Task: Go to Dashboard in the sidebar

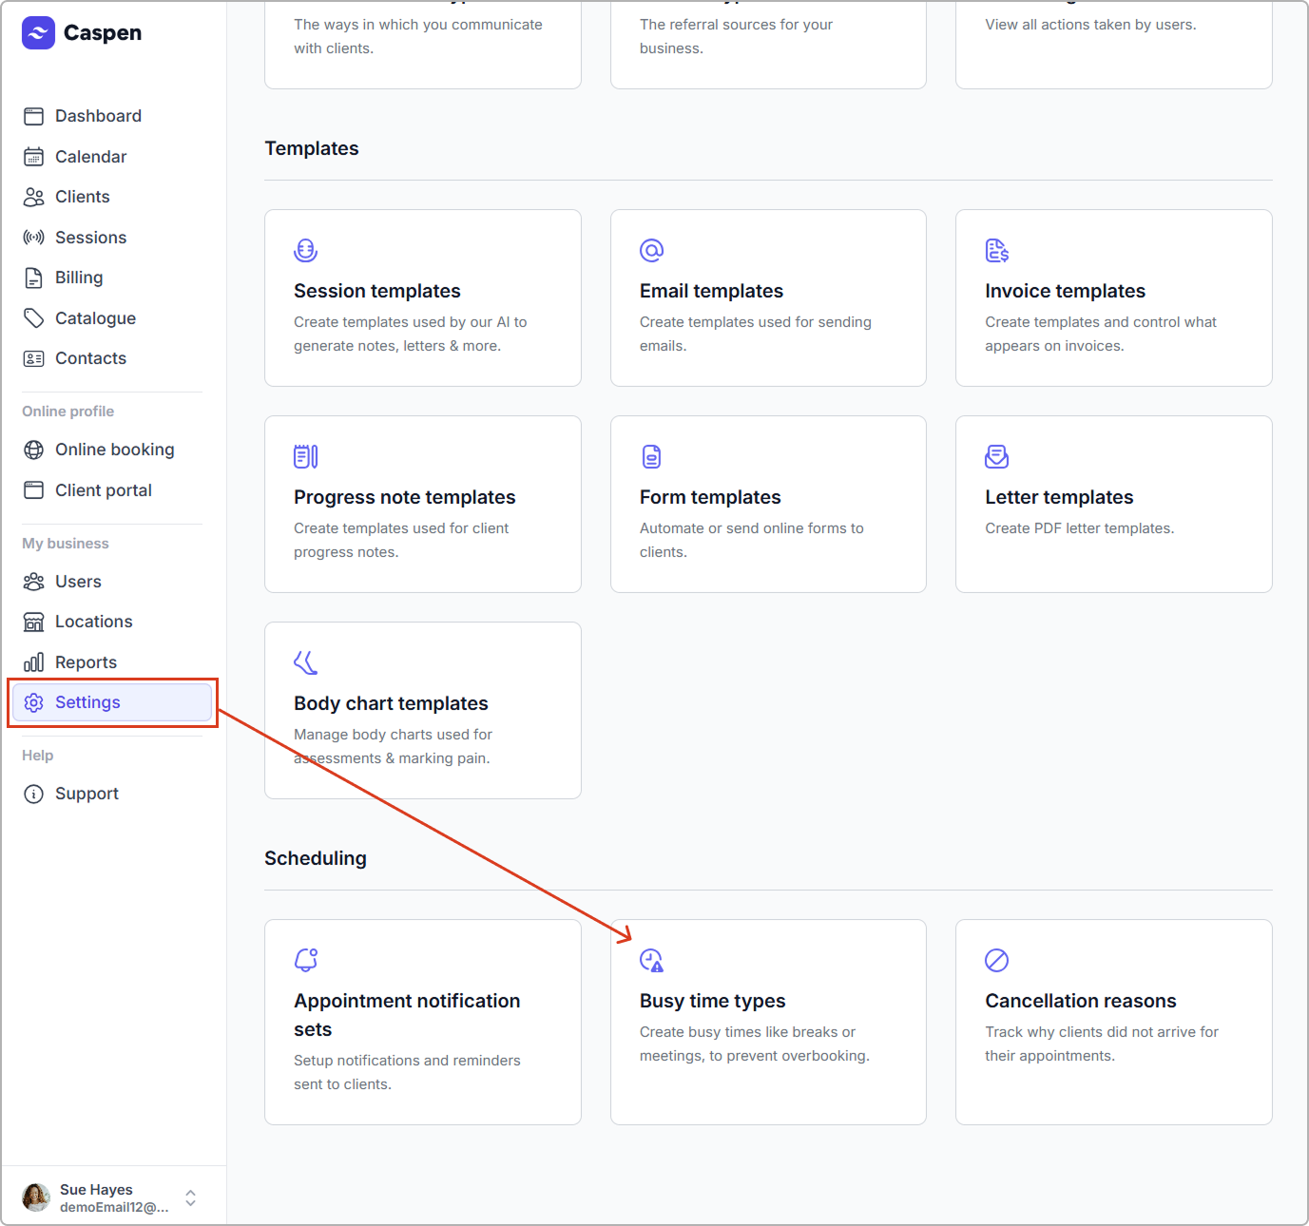Action: (x=98, y=116)
